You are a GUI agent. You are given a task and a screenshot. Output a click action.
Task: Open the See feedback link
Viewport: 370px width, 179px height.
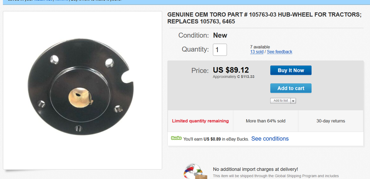[280, 52]
